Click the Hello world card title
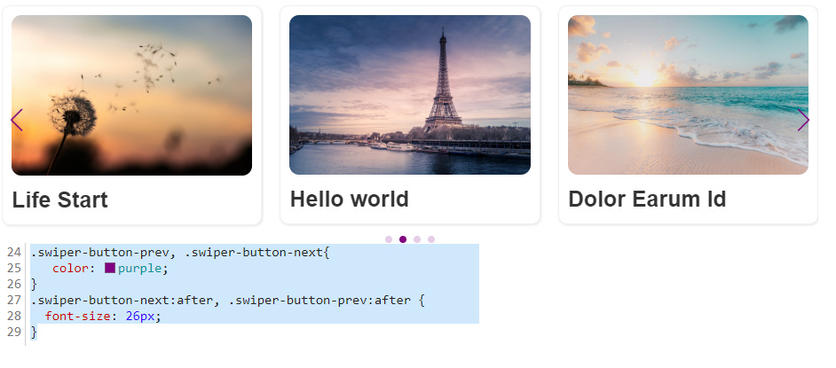The image size is (836, 368). [350, 200]
